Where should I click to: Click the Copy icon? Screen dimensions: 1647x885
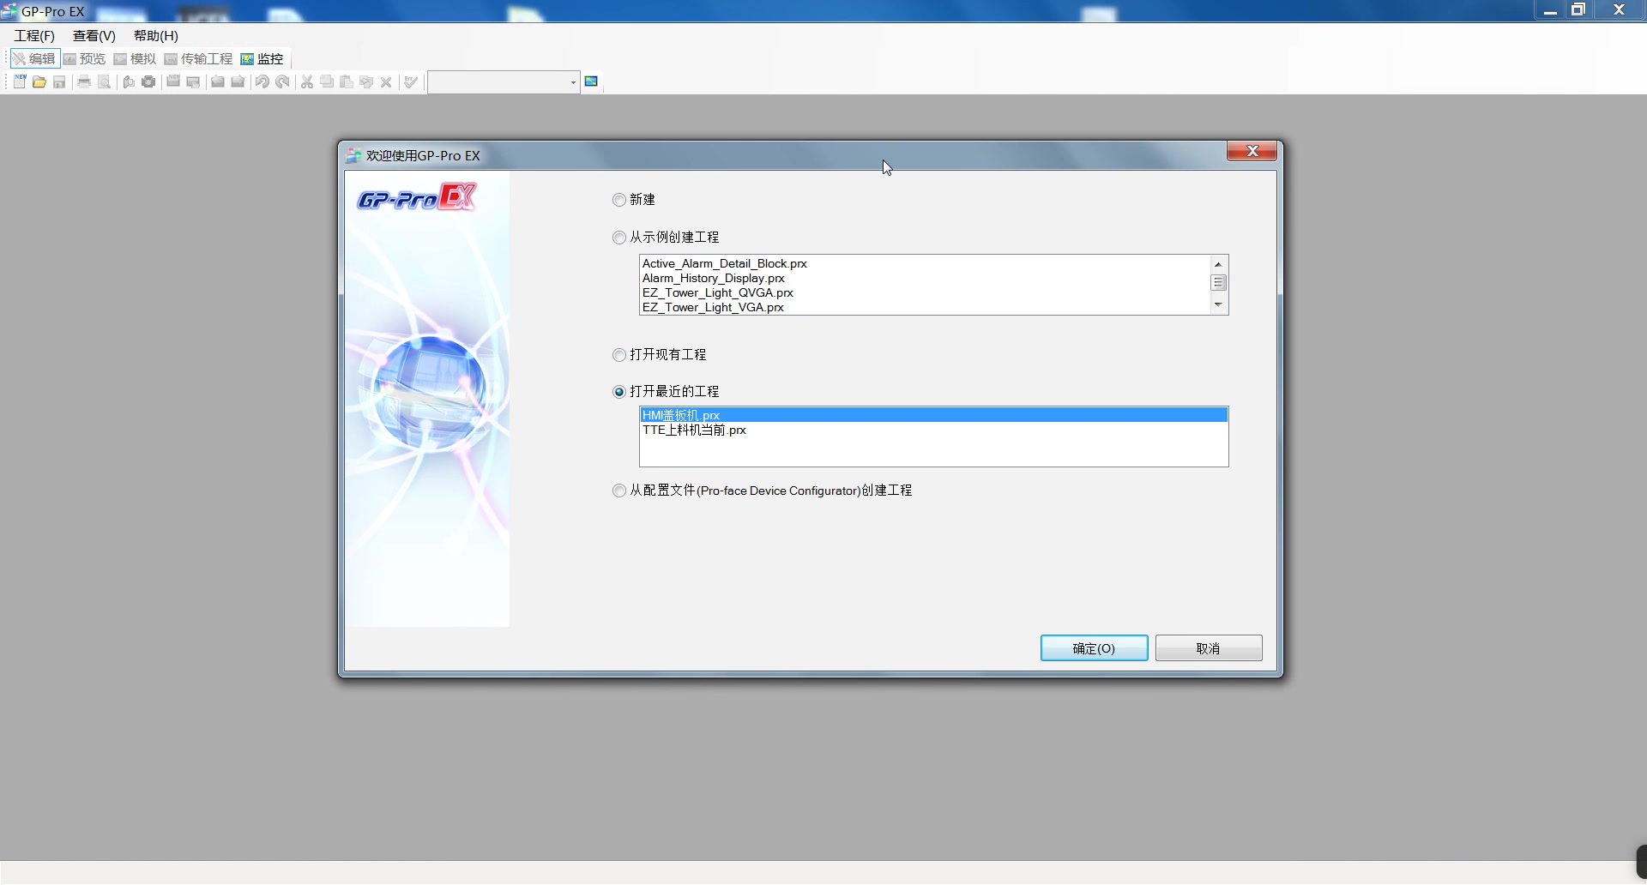pos(327,81)
